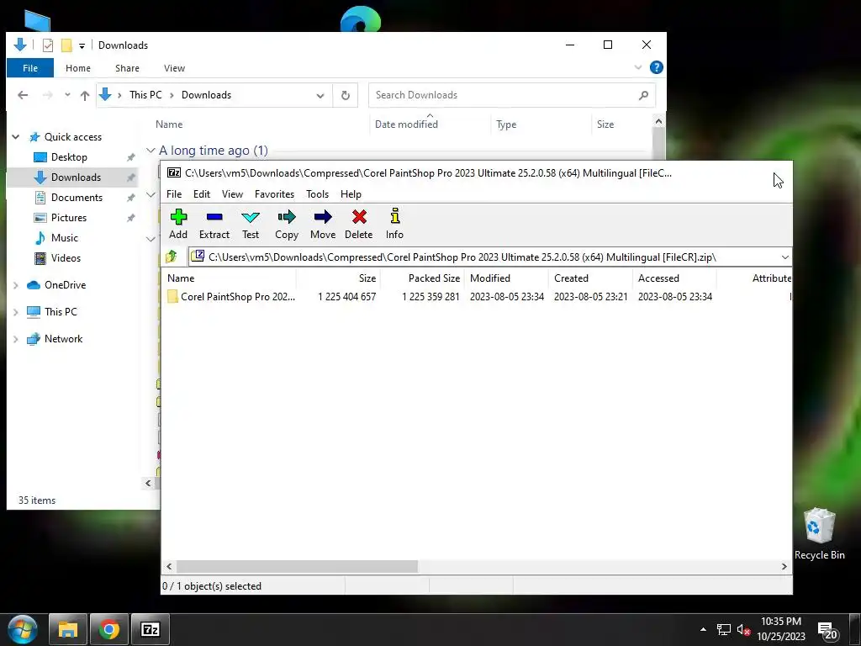The width and height of the screenshot is (861, 646).
Task: Open Desktop in Quick access
Action: point(69,157)
